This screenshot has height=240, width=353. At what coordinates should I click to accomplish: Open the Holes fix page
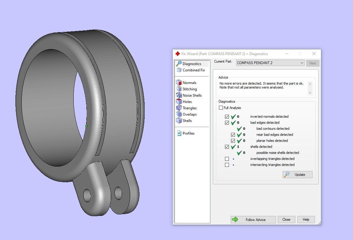click(187, 102)
